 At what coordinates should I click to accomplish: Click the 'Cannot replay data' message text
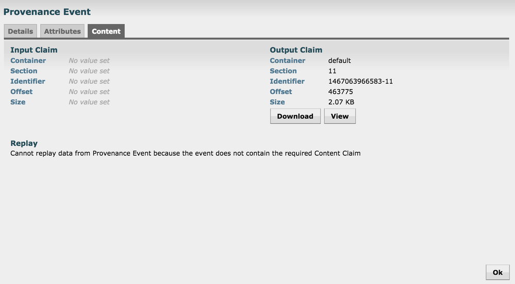click(x=186, y=153)
